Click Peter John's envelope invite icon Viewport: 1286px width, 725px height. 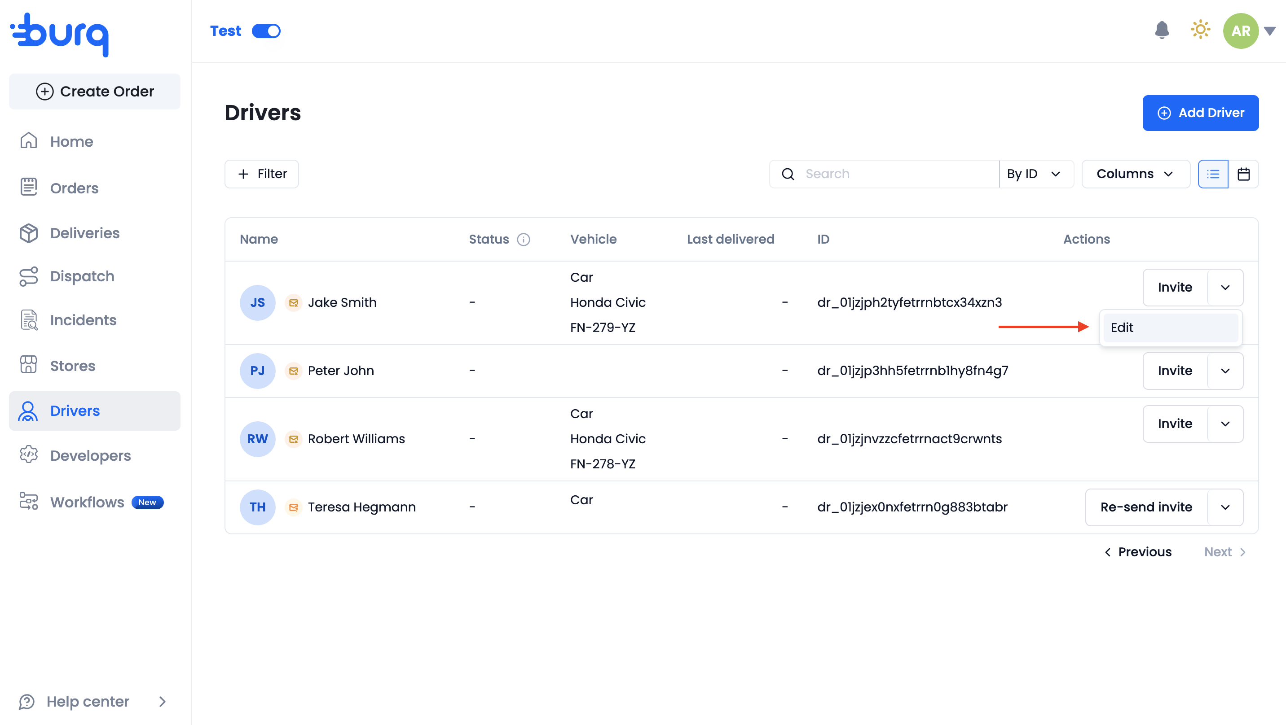294,371
